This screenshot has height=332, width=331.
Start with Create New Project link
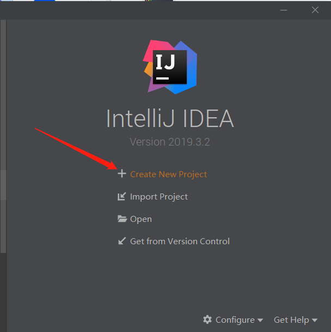(169, 174)
